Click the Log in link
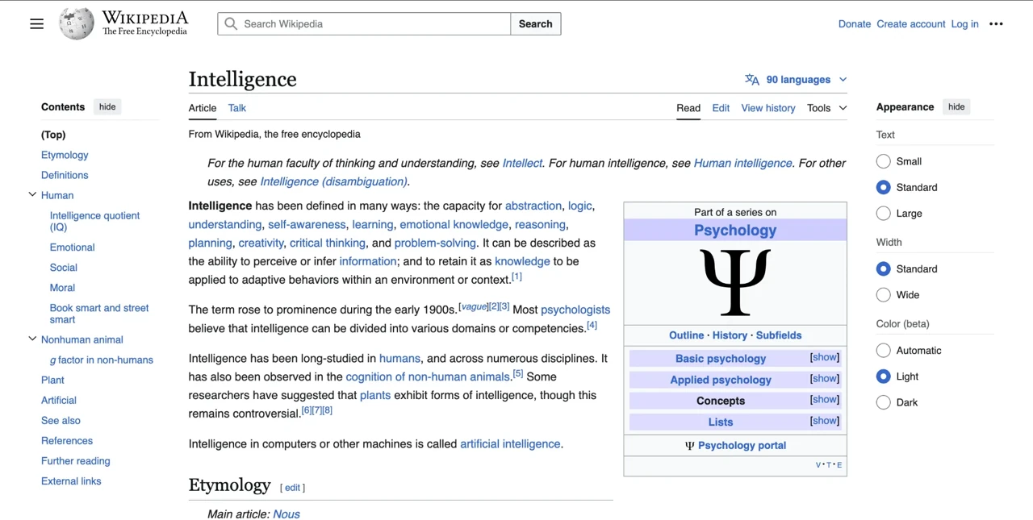Image resolution: width=1033 pixels, height=520 pixels. click(964, 24)
